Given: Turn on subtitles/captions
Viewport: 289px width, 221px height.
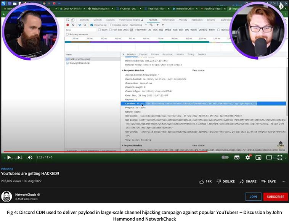Looking at the screenshot, I should [237, 158].
